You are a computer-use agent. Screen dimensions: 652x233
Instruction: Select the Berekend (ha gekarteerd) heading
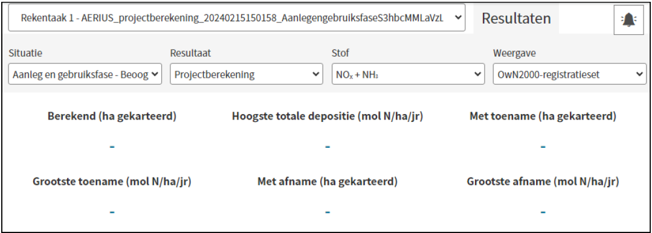[x=112, y=116]
